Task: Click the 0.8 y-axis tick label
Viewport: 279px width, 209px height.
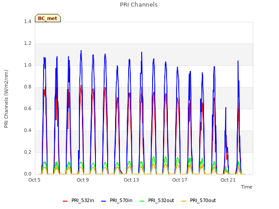Action: click(x=27, y=87)
